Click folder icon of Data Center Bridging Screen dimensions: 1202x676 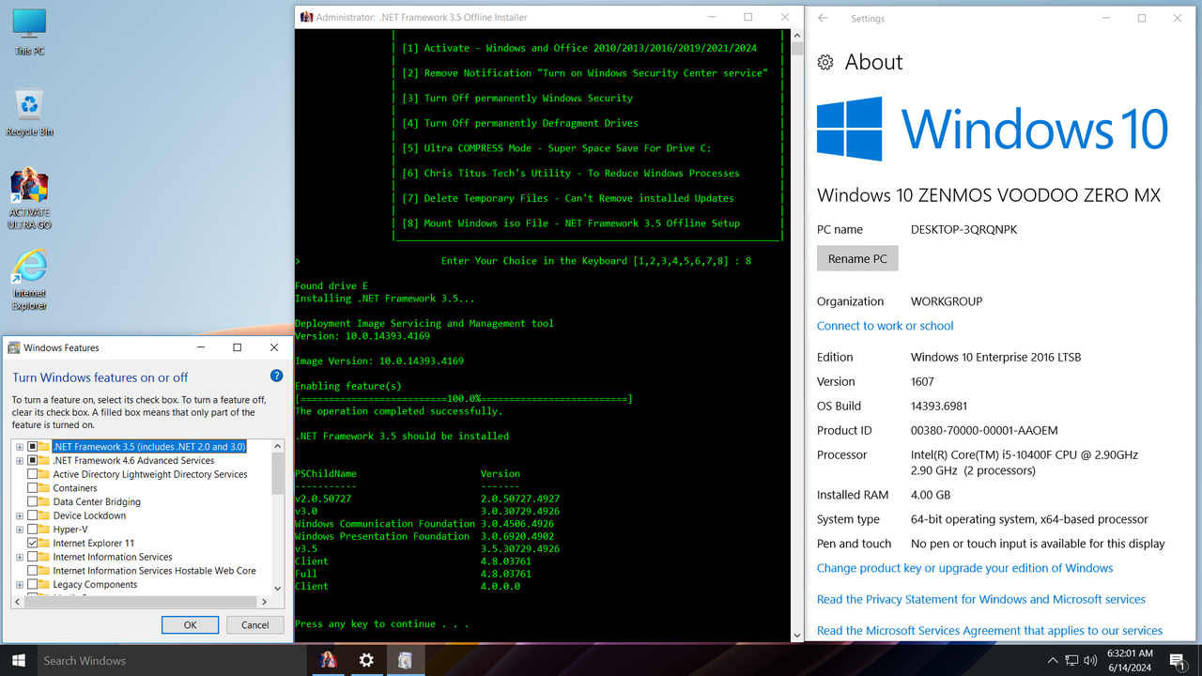(x=45, y=501)
